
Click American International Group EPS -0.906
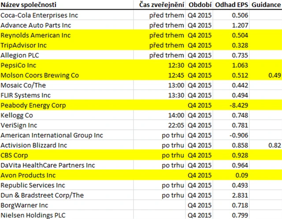238,135
